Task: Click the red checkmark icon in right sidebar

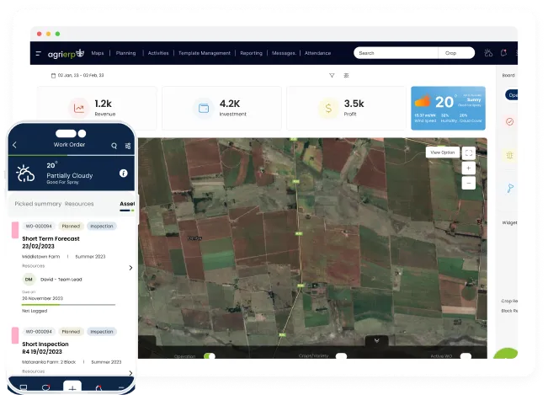Action: click(509, 121)
